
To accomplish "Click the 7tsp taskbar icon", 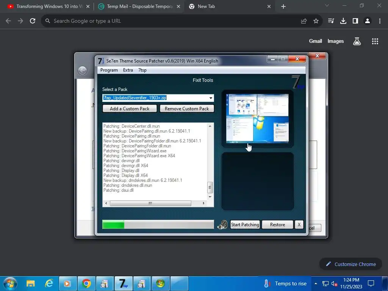I will click(124, 283).
